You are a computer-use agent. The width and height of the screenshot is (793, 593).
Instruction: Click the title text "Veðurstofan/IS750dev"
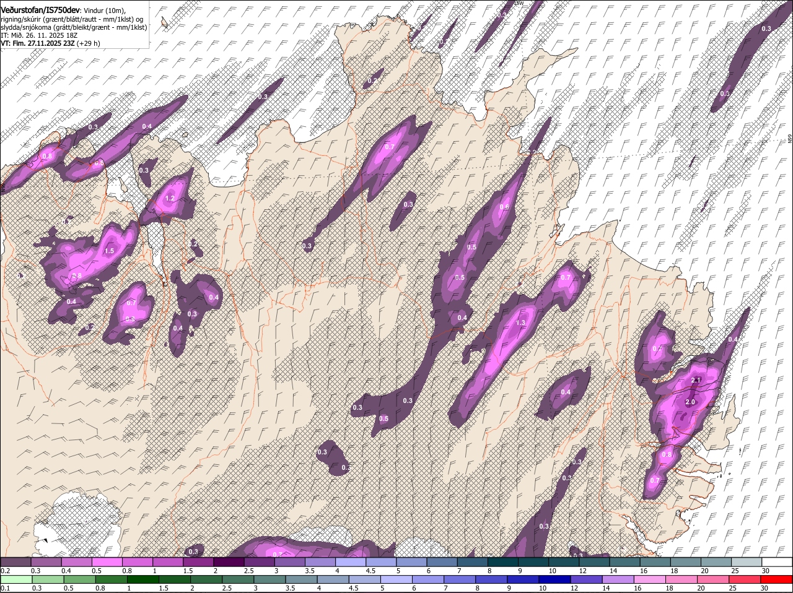tap(40, 9)
